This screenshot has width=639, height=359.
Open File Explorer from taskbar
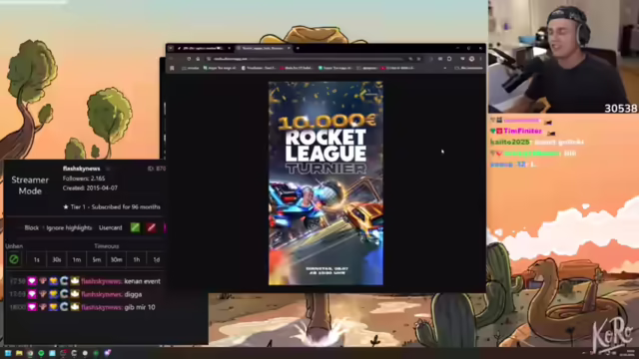click(19, 353)
